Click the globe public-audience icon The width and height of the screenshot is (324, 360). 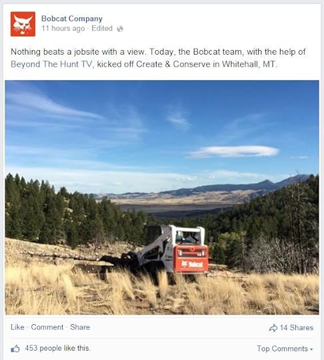(120, 29)
